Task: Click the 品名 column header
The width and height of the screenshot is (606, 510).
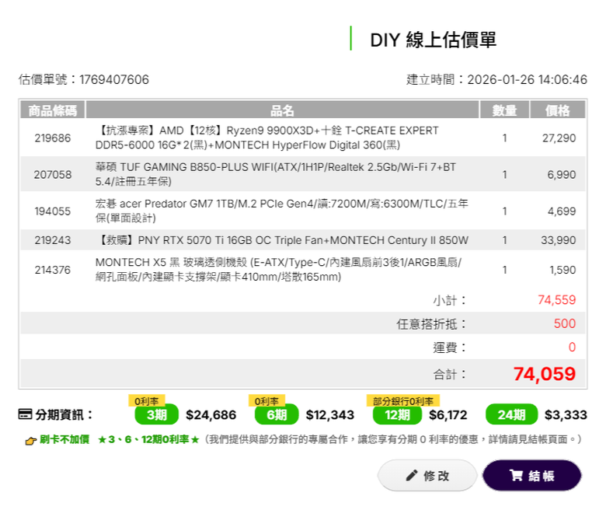Action: (282, 110)
